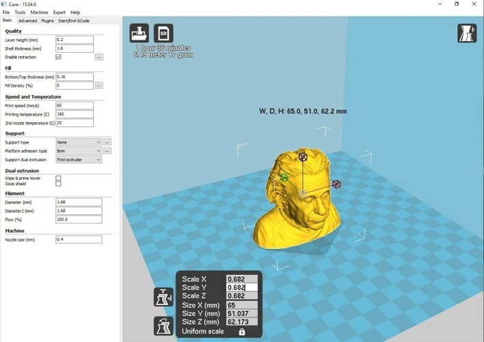Screen dimensions: 484x342
Task: Click the Uniform scale label
Action: pyautogui.click(x=203, y=332)
